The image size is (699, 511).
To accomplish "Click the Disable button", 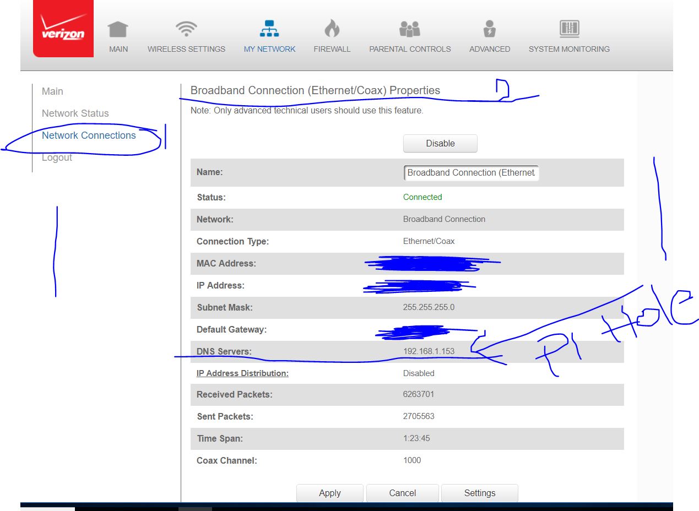I will click(440, 144).
